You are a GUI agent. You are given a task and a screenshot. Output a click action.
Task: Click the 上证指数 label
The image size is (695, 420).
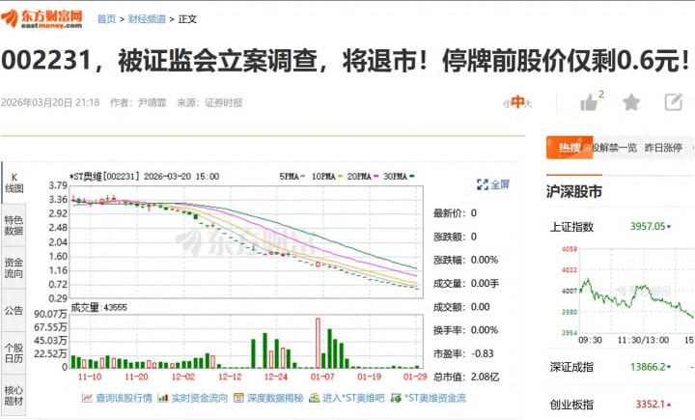pos(571,227)
